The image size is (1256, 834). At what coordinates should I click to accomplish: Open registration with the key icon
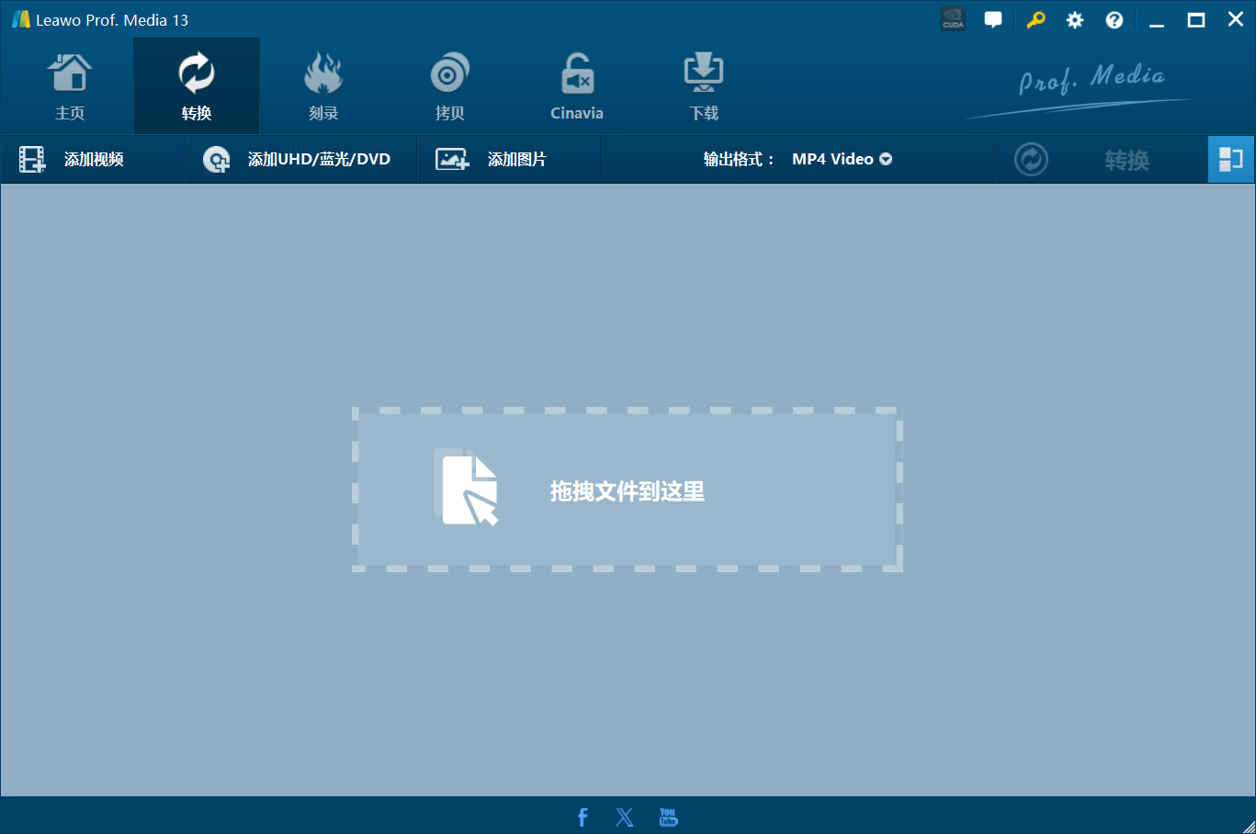(x=1035, y=18)
